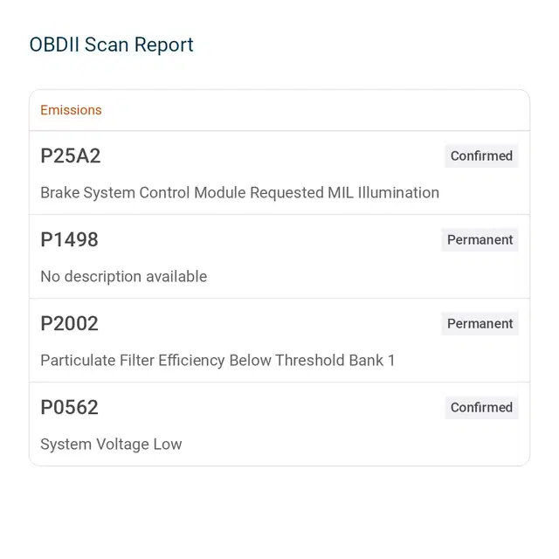Click the Threshold Bank 1 text
This screenshot has height=559, width=559.
[335, 361]
